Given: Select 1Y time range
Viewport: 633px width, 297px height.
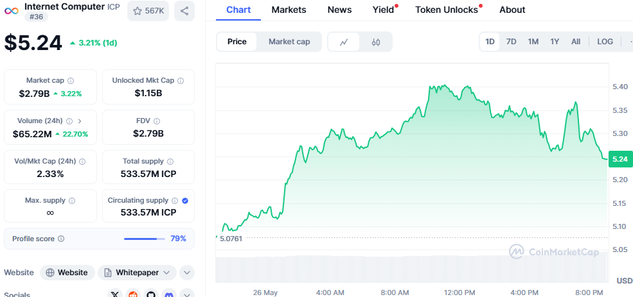Looking at the screenshot, I should [555, 42].
